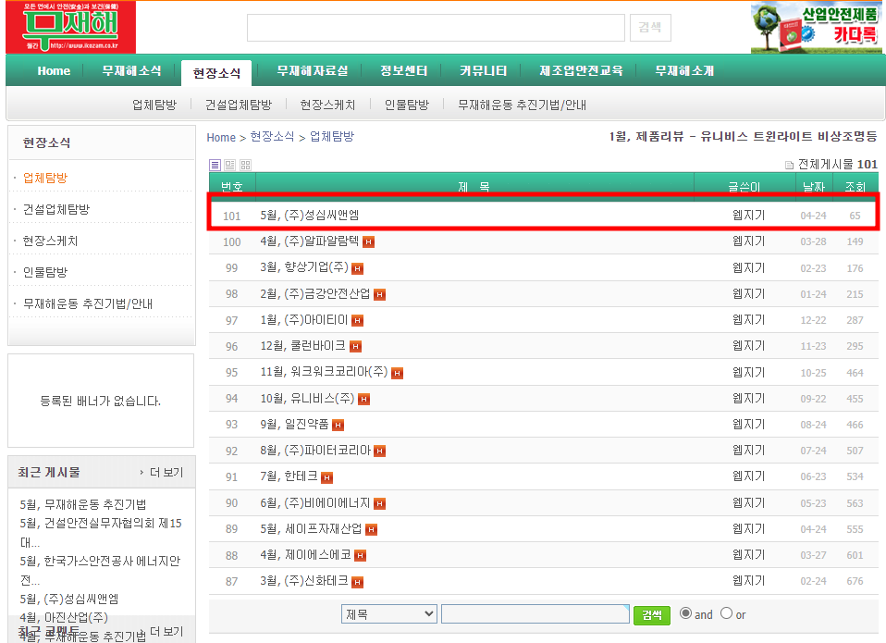
Task: Click the hot icon beside 5월, 세이프자재산업
Action: 371,529
